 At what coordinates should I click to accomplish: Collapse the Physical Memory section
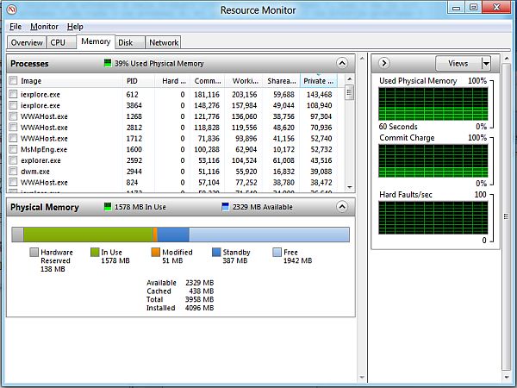click(343, 207)
